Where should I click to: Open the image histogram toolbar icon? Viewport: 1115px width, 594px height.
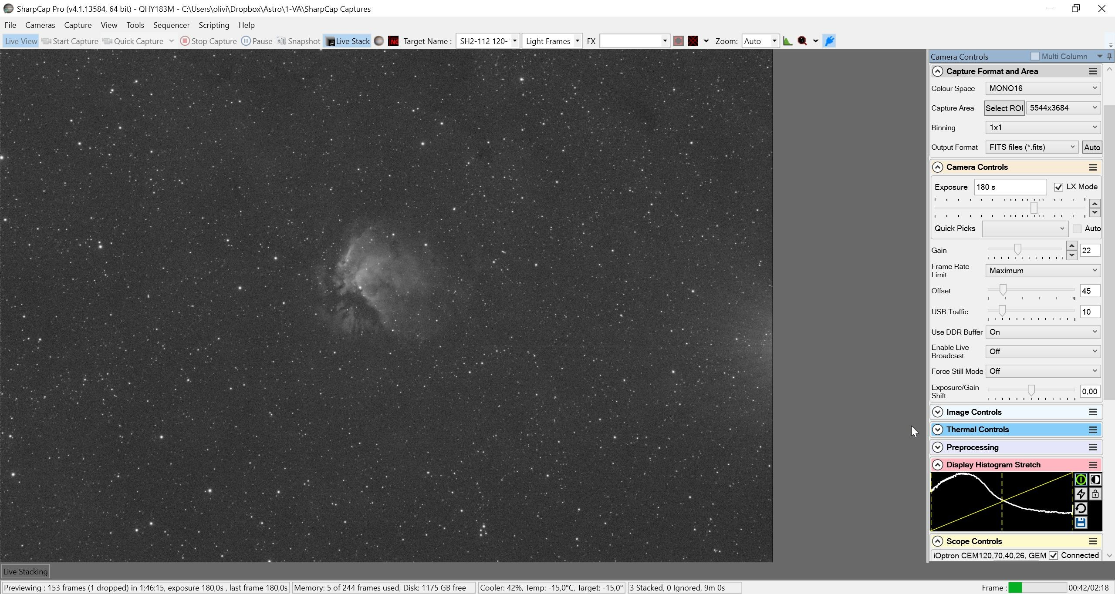pos(787,41)
